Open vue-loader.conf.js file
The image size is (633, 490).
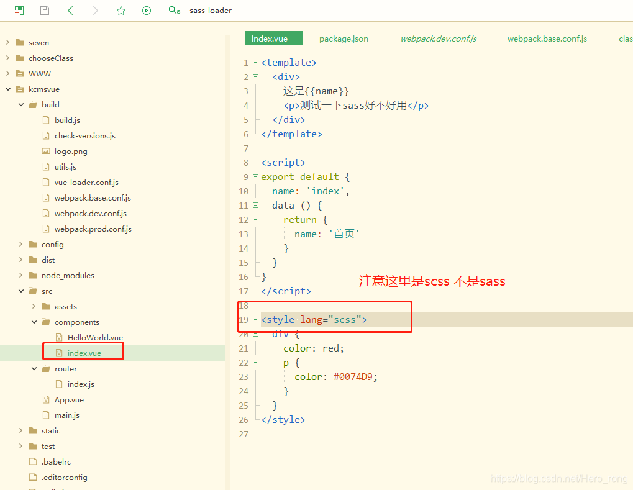click(x=86, y=183)
